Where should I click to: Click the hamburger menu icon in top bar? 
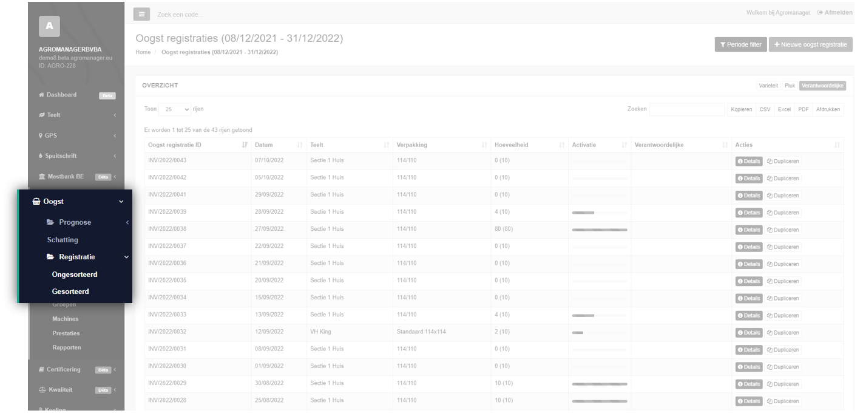(141, 14)
